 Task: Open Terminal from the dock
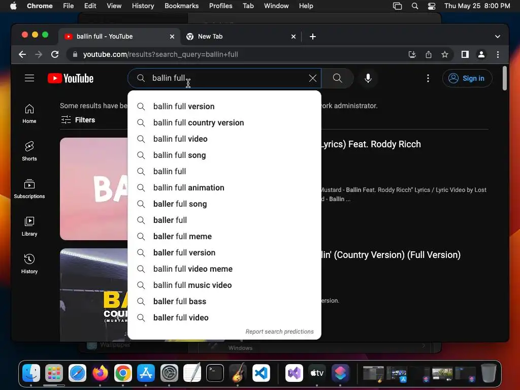coord(215,373)
